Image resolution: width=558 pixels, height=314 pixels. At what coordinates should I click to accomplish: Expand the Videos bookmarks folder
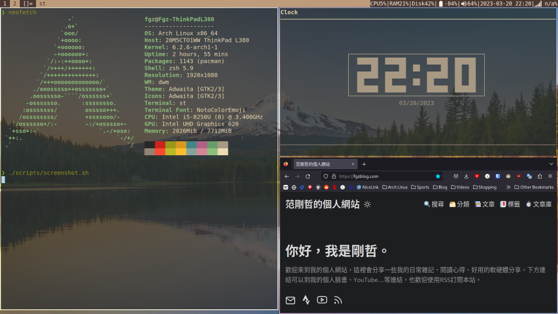(460, 187)
